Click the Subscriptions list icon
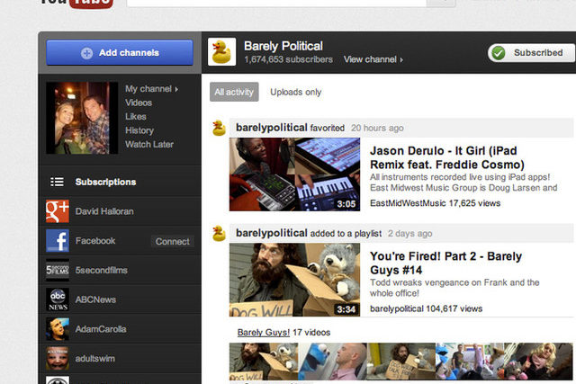 (x=57, y=182)
